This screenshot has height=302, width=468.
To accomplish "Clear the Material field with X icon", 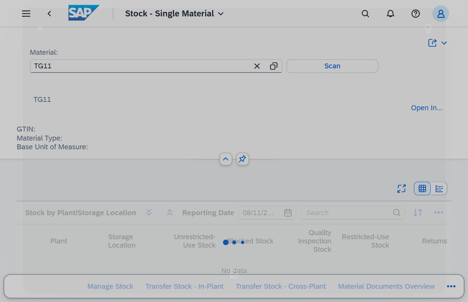I will pyautogui.click(x=257, y=66).
